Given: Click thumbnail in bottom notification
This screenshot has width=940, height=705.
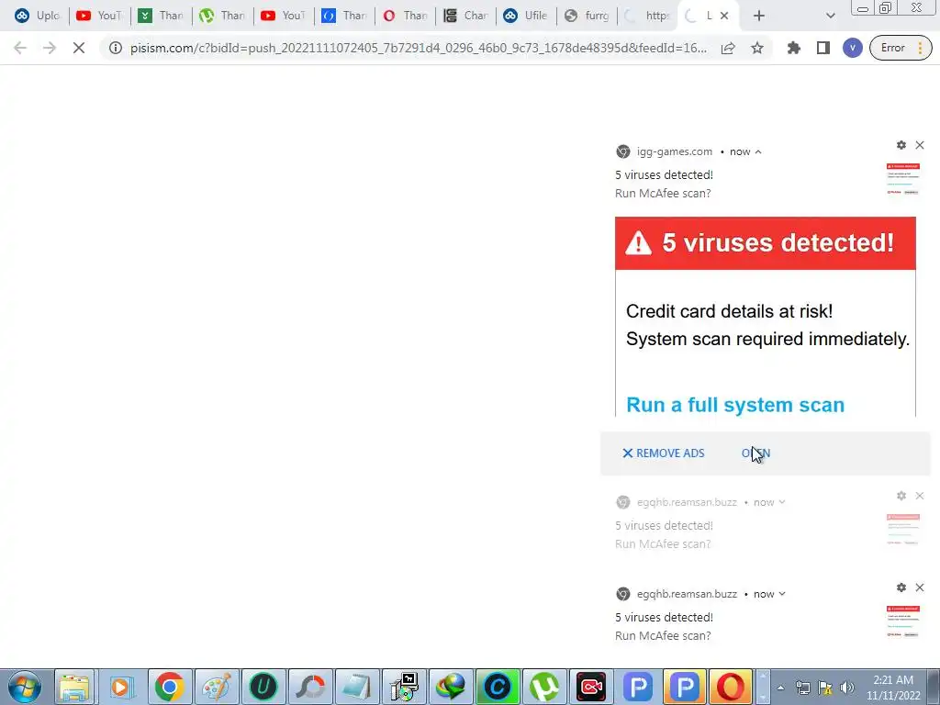Looking at the screenshot, I should click(903, 621).
